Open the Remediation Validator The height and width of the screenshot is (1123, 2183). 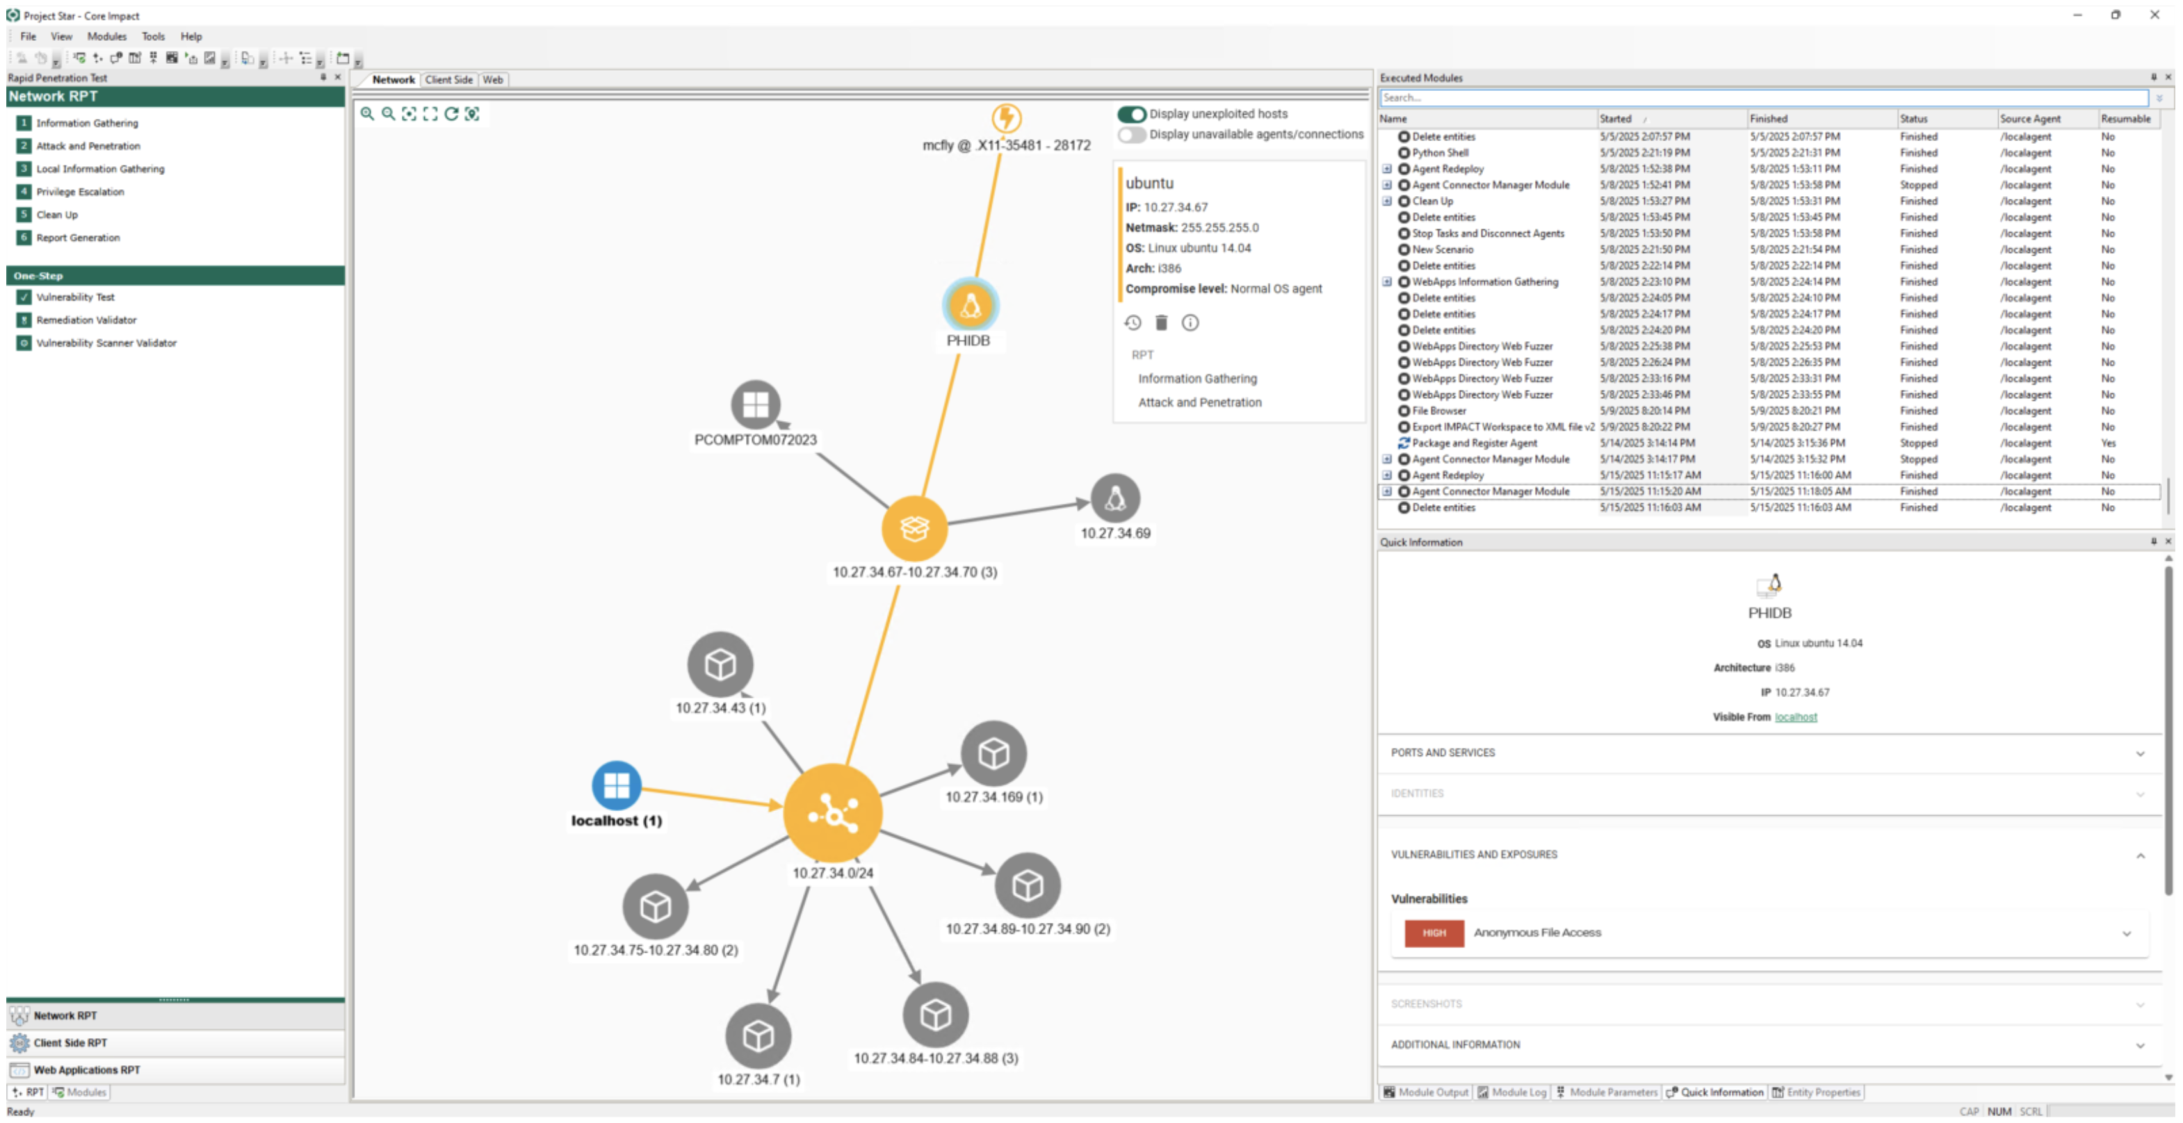(86, 320)
